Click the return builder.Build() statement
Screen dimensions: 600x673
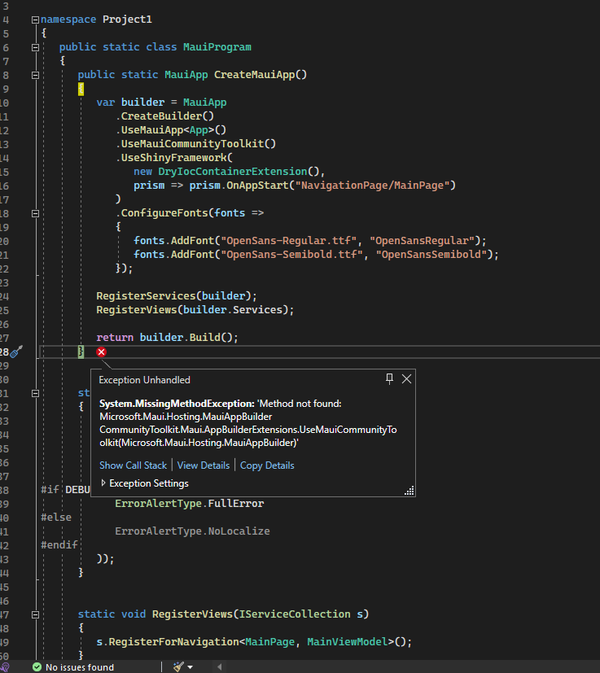167,337
